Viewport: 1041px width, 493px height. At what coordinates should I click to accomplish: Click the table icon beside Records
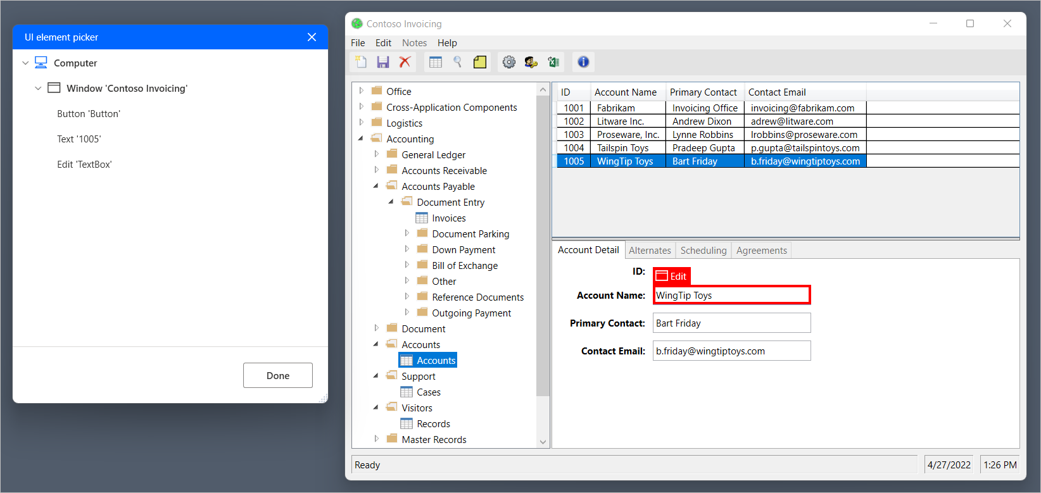click(407, 424)
